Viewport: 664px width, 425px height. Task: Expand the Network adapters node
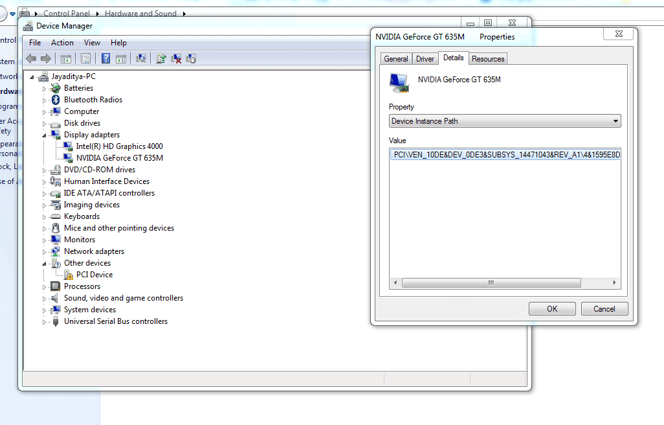pyautogui.click(x=45, y=252)
